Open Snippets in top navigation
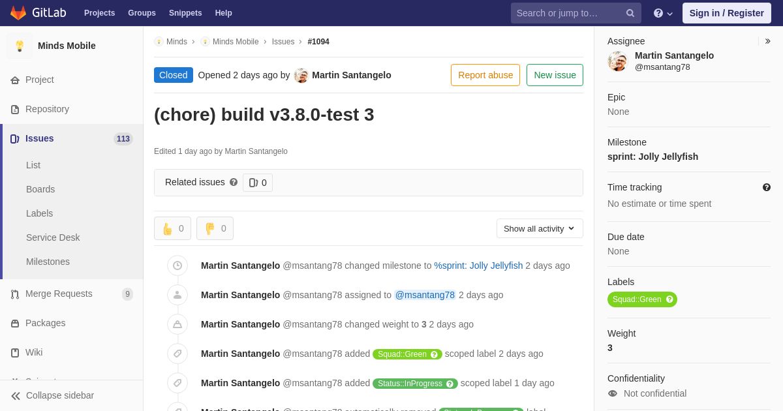The width and height of the screenshot is (783, 411). (x=185, y=13)
